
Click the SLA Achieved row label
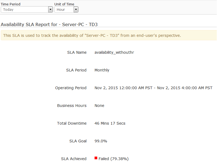74,159
